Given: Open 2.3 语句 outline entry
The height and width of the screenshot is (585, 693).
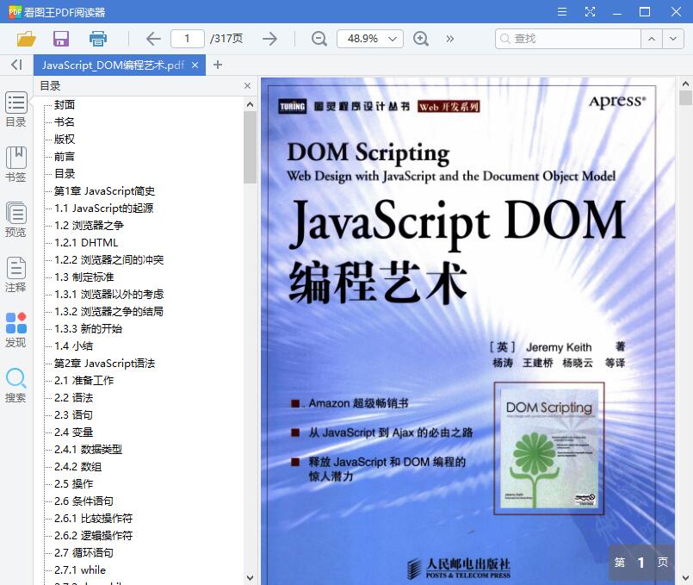Looking at the screenshot, I should [74, 415].
